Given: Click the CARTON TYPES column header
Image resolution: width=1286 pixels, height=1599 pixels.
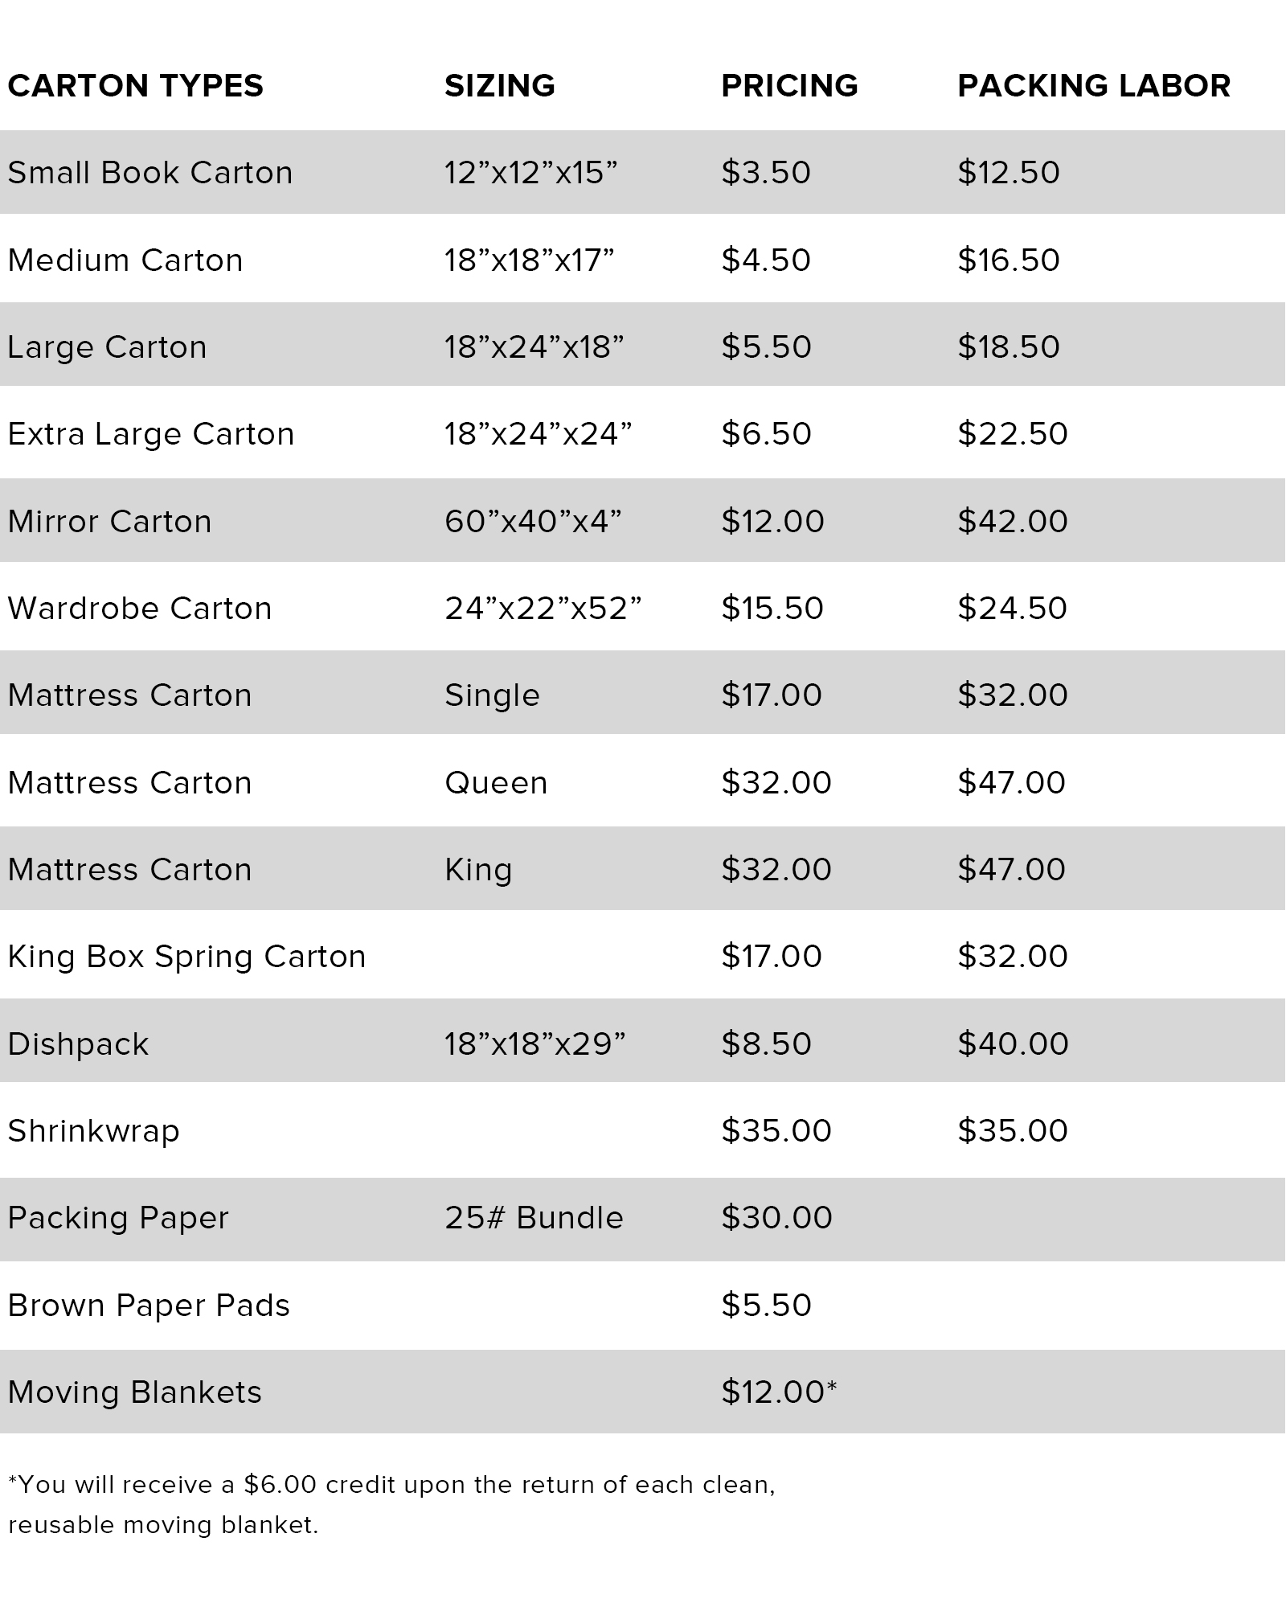Looking at the screenshot, I should click(x=136, y=86).
